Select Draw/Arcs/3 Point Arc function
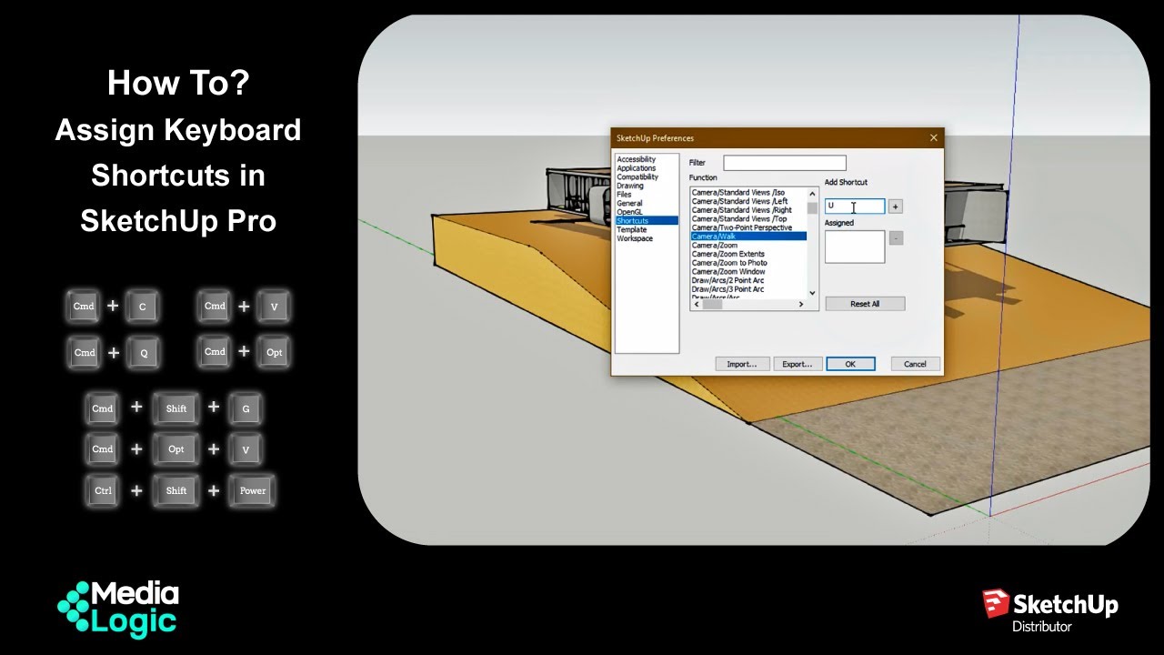Screen dimensions: 1164x655 pyautogui.click(x=728, y=289)
